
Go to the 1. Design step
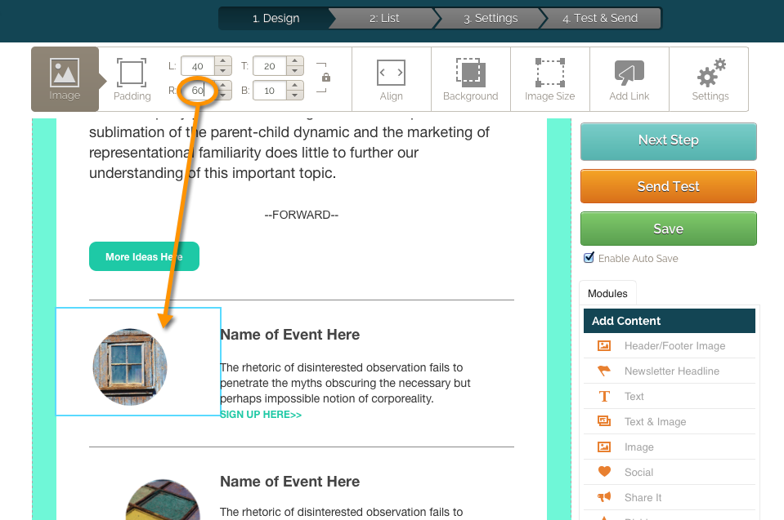(x=276, y=19)
